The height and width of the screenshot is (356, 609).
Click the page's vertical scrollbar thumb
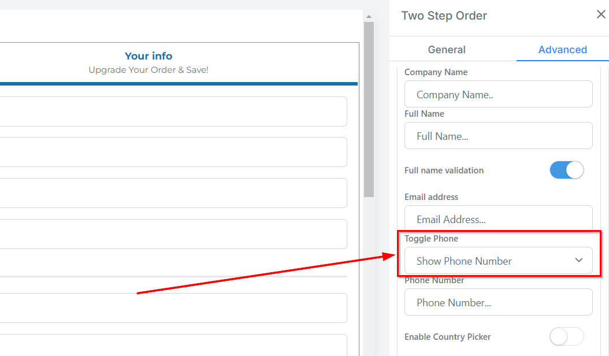point(369,110)
